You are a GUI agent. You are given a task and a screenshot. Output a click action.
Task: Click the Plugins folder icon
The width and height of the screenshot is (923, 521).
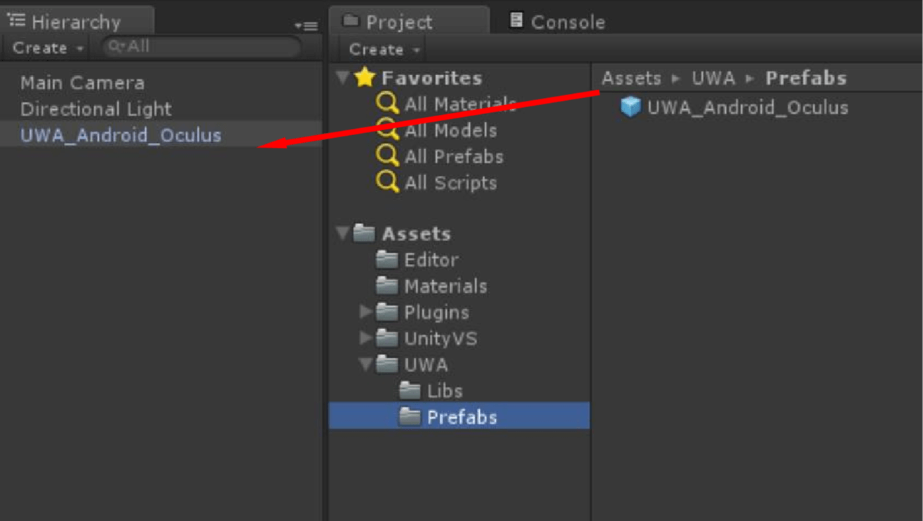coord(387,312)
